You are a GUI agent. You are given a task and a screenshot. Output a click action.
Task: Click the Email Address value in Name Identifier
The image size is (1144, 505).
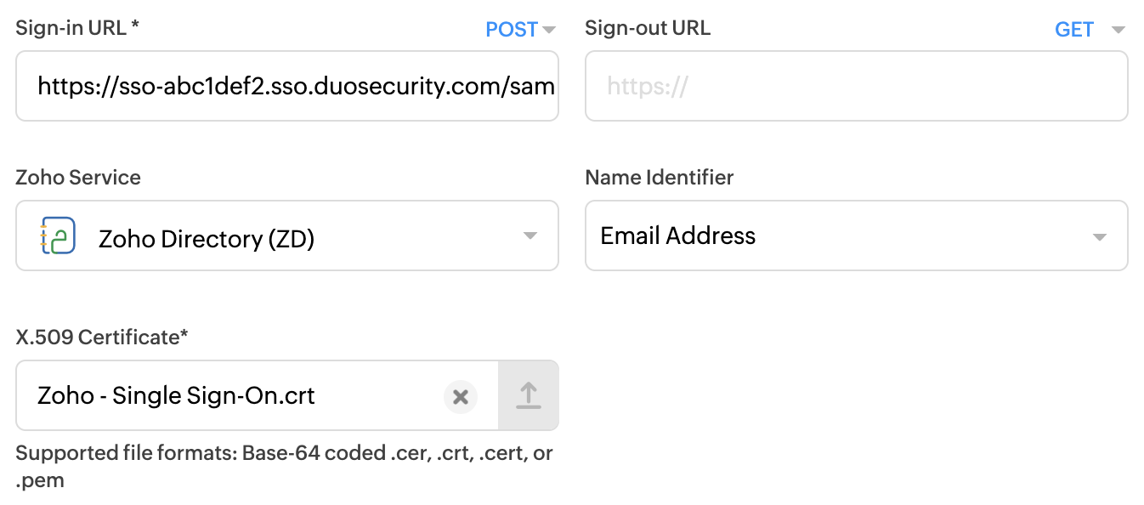click(x=677, y=235)
